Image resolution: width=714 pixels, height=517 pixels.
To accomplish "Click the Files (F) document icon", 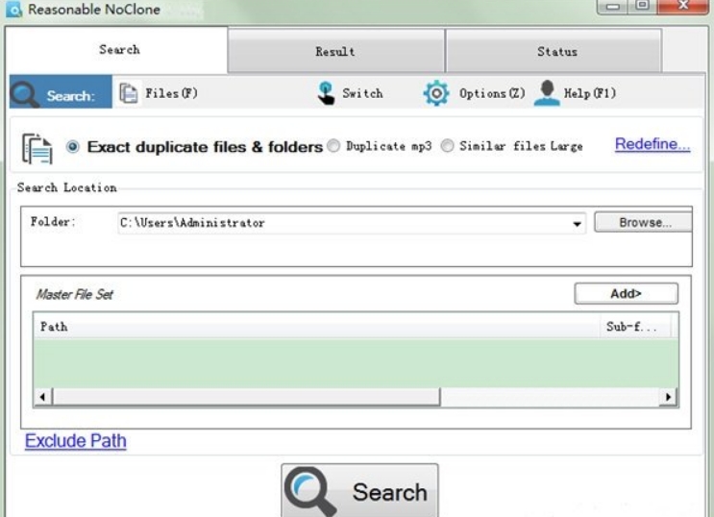I will tap(129, 93).
